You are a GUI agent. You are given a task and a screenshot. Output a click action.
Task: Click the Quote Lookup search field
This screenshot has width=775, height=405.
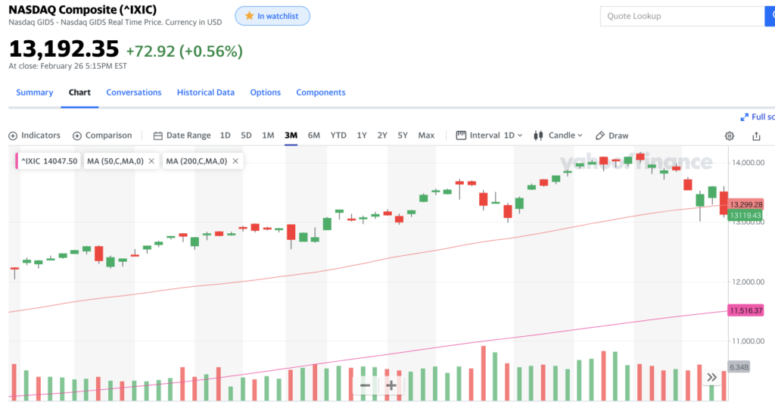click(x=682, y=16)
